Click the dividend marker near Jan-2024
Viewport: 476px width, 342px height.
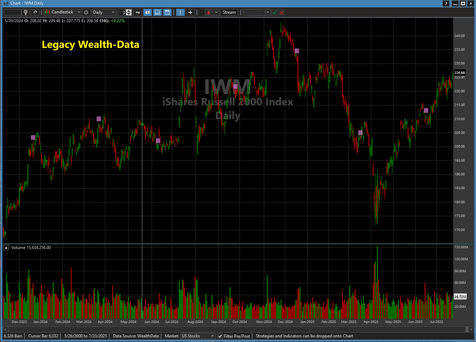[33, 138]
